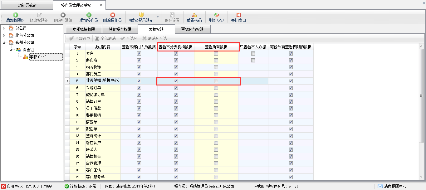This screenshot has height=190, width=426.
Task: Switch to the 票据环节权限 tab
Action: pyautogui.click(x=192, y=30)
